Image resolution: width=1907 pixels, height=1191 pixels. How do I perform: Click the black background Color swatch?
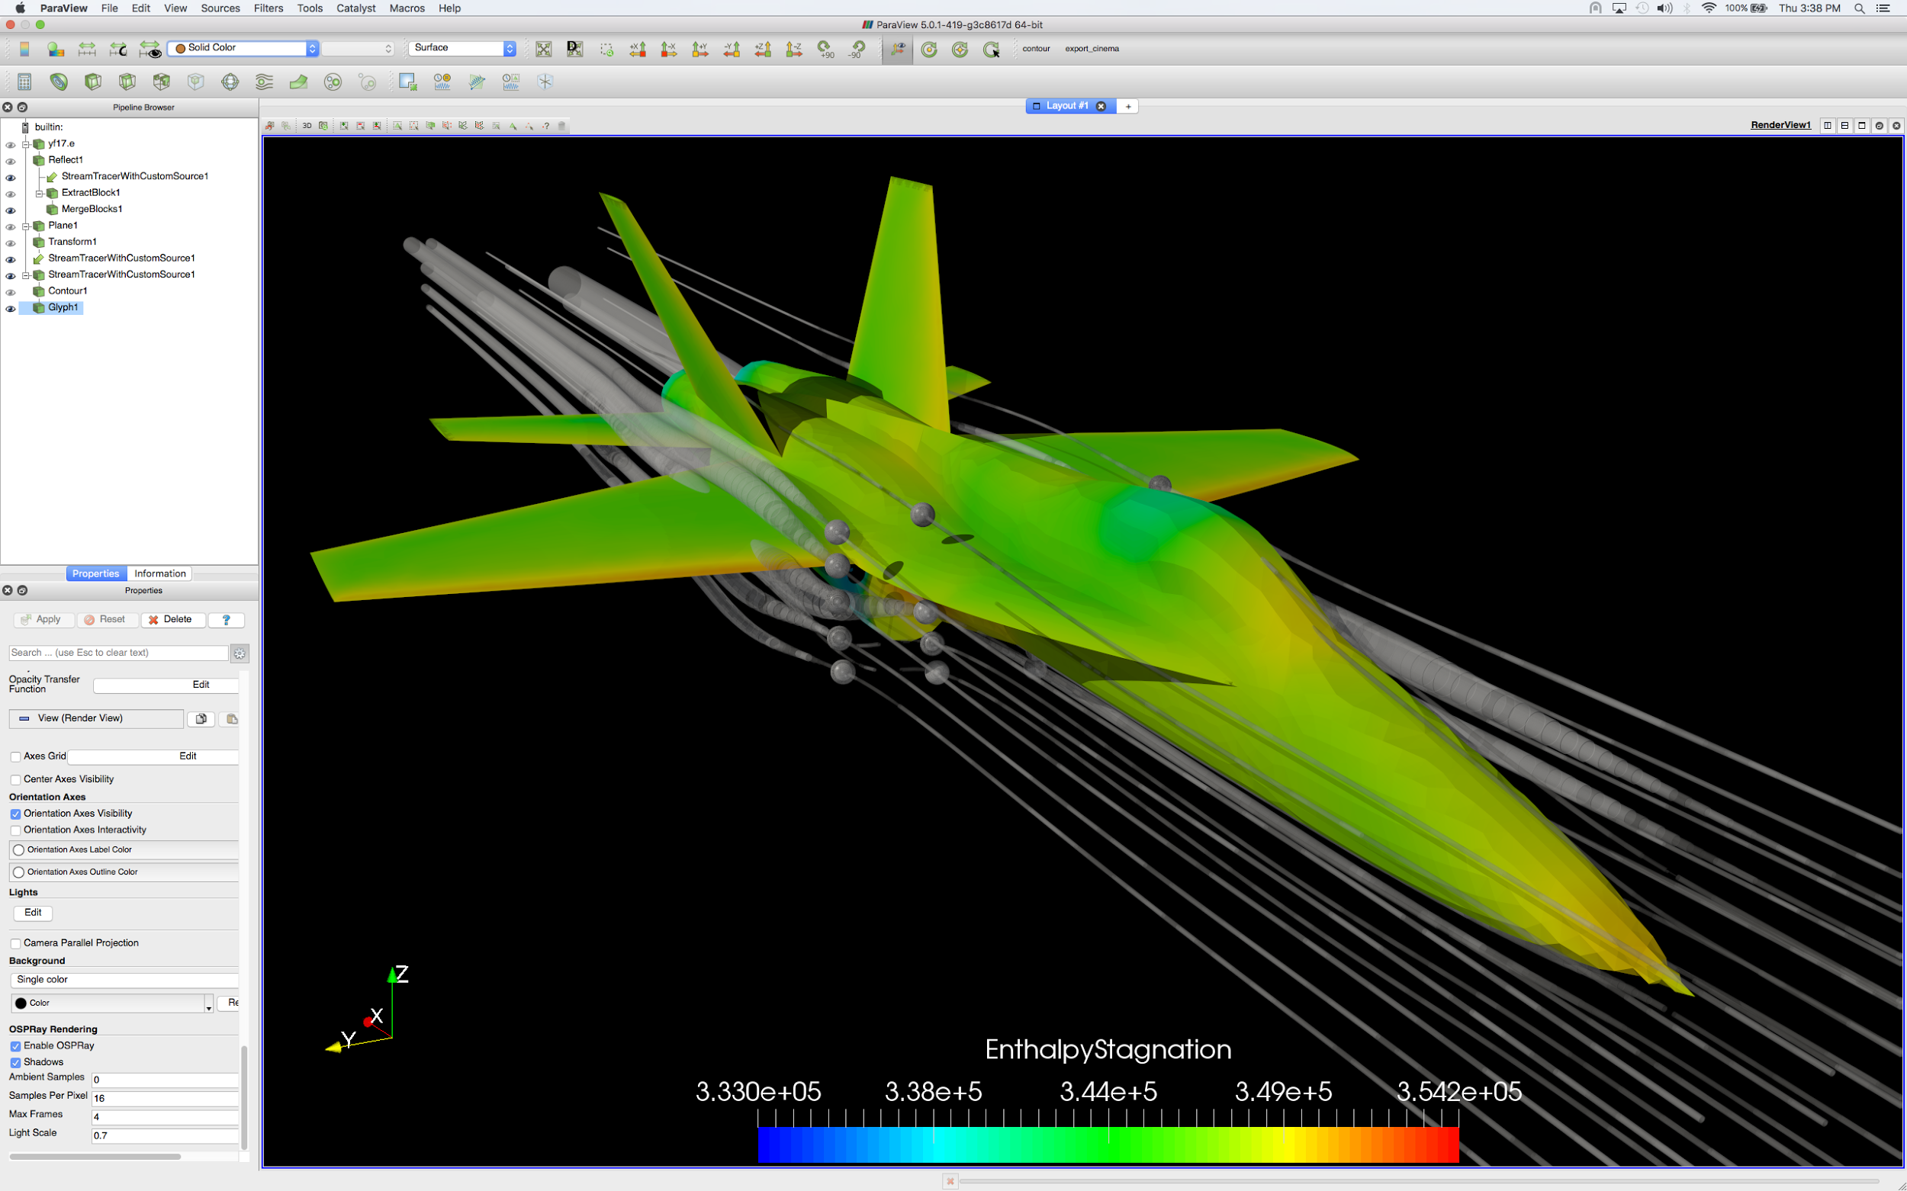tap(21, 1003)
